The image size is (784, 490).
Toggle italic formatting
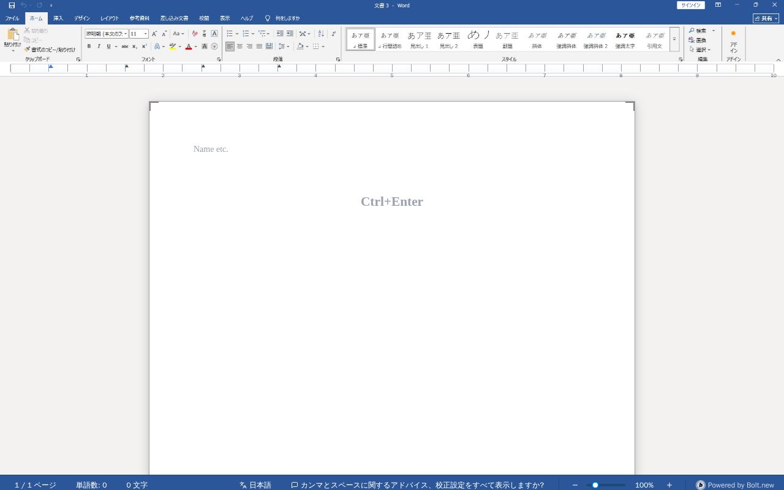tap(99, 47)
